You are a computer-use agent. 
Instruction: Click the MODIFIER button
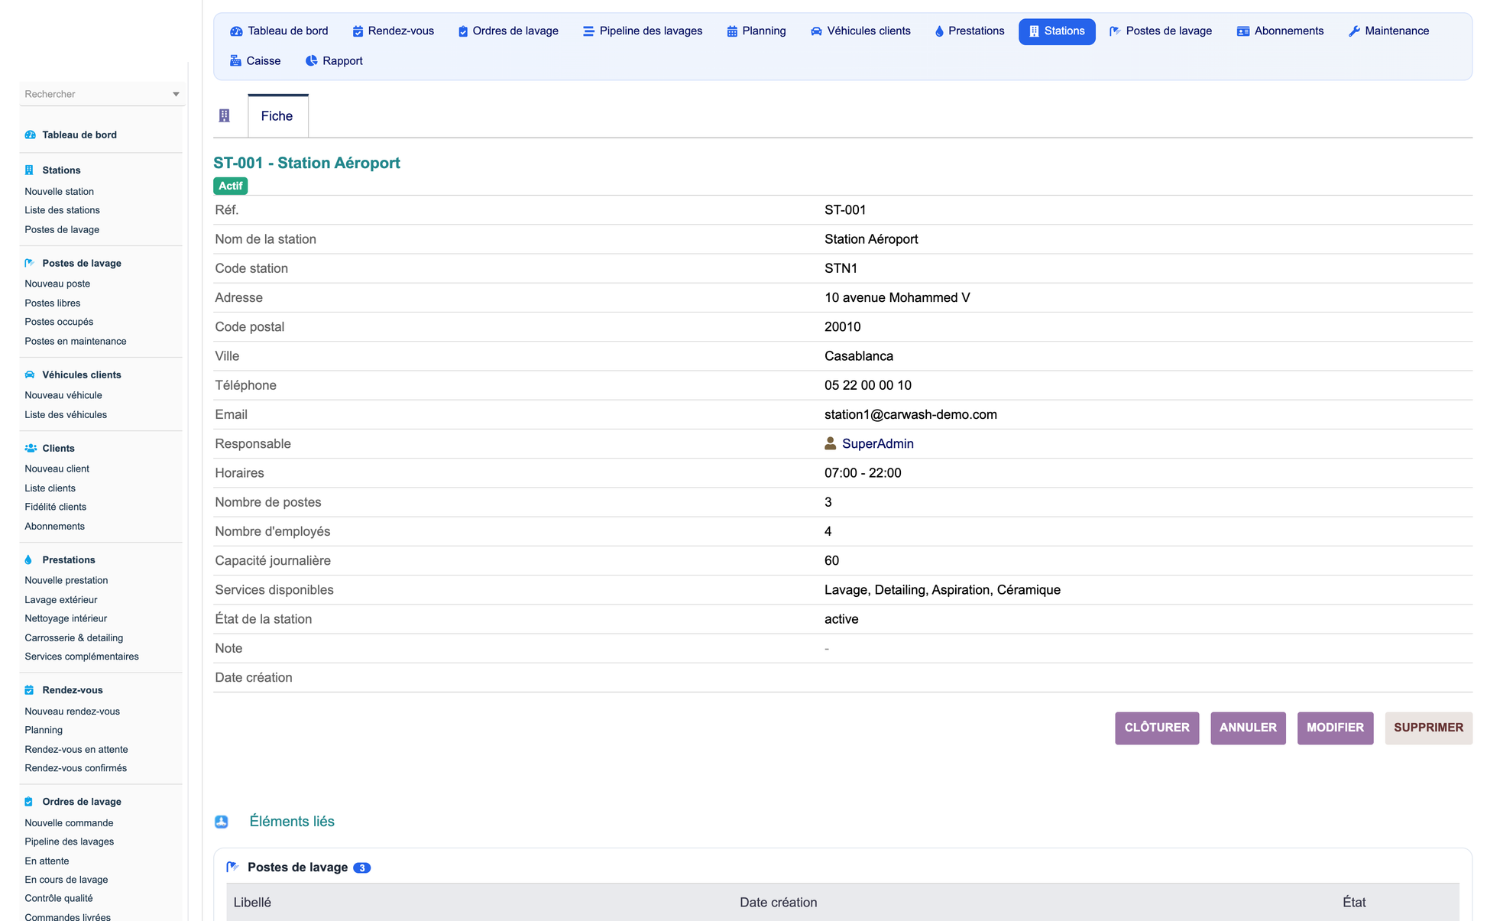click(1335, 728)
